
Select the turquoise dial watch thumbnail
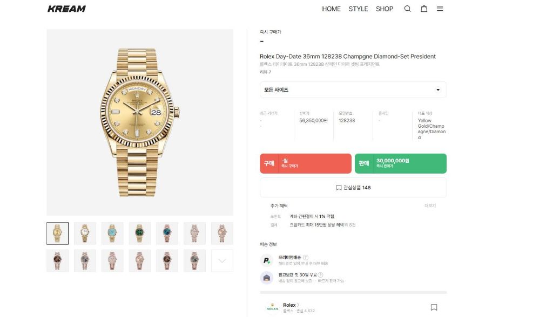[x=112, y=233]
